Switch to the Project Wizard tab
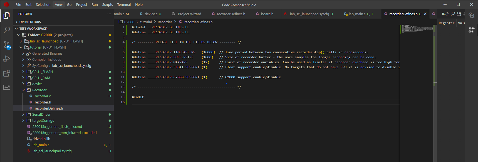Image resolution: width=478 pixels, height=162 pixels. click(x=189, y=14)
